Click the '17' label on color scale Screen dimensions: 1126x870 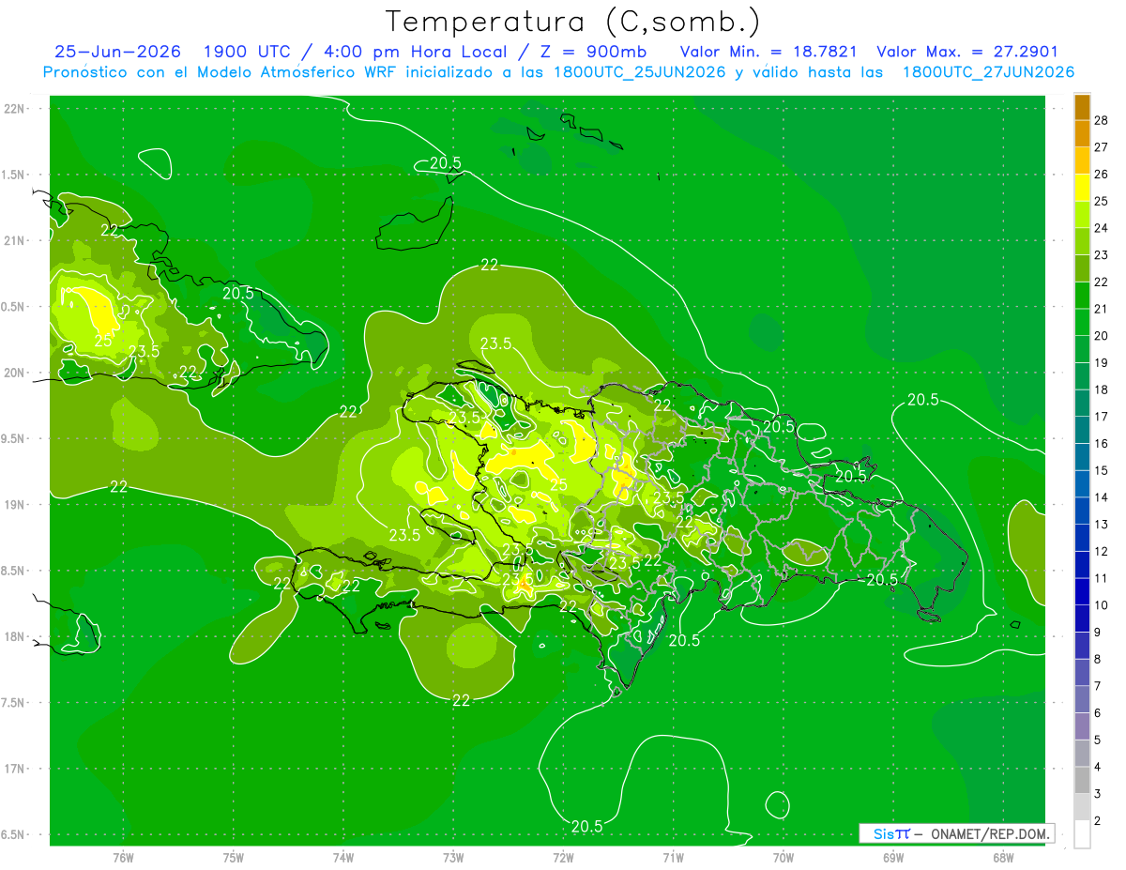pyautogui.click(x=1103, y=417)
